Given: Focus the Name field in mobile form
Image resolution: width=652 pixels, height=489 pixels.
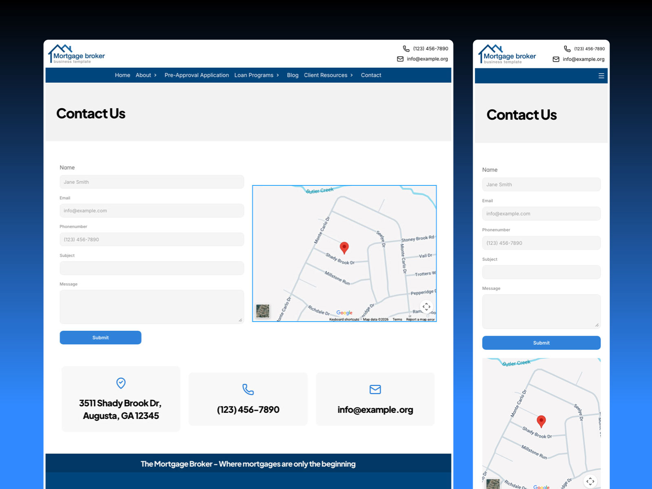Looking at the screenshot, I should pos(541,185).
